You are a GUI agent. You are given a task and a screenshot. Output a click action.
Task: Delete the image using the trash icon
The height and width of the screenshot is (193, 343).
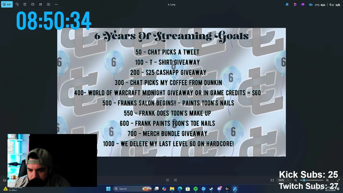coord(25,4)
